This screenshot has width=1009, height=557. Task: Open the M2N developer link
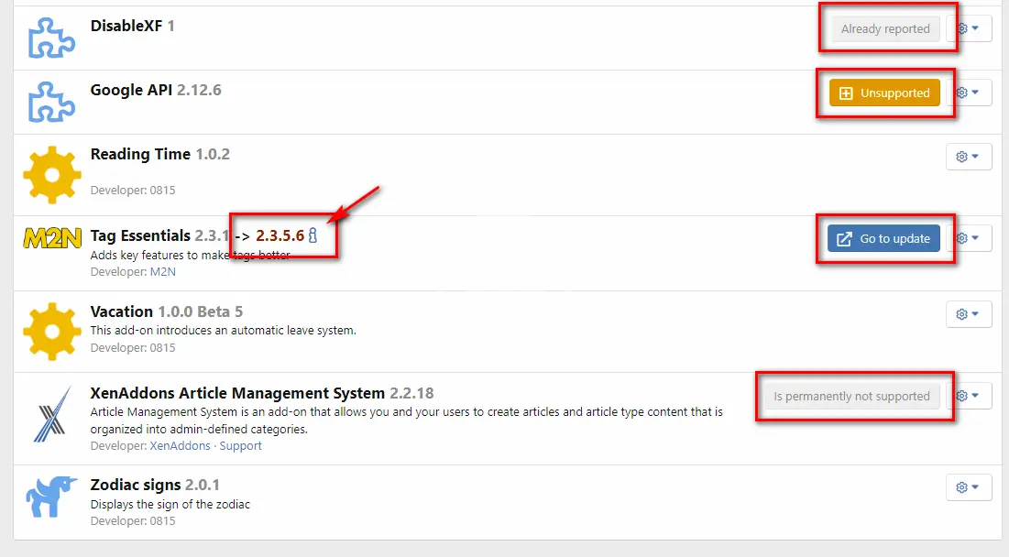pos(162,272)
